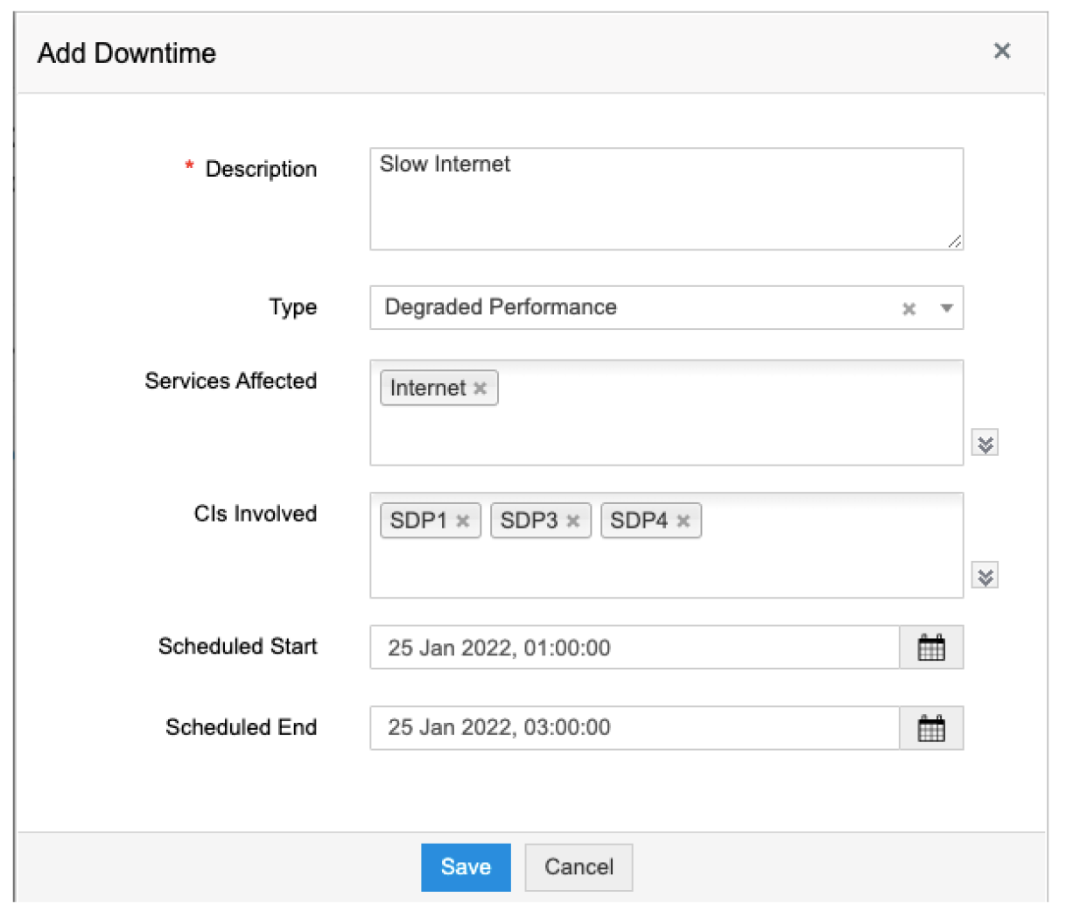
Task: Open the Scheduled Start calendar picker
Action: click(931, 648)
